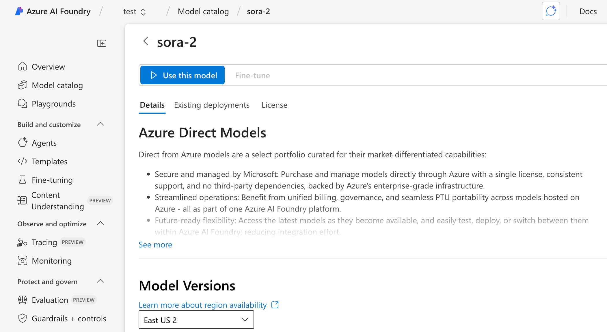
Task: Open the License tab
Action: 274,105
